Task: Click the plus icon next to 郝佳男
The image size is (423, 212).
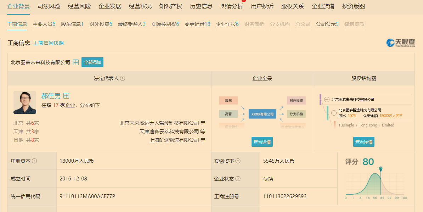Action: (66, 96)
